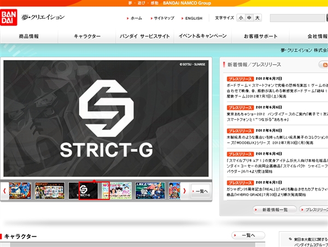Open the RSS feed icon in news panel

point(325,65)
